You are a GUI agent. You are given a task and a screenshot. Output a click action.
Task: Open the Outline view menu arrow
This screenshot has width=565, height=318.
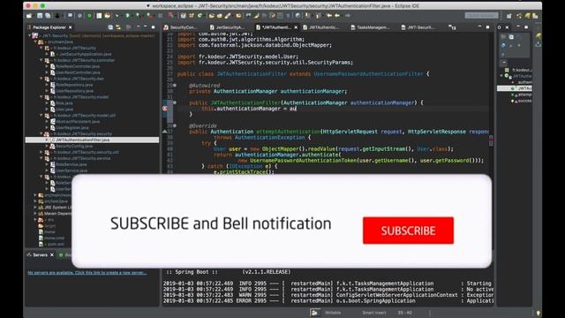pos(504,62)
